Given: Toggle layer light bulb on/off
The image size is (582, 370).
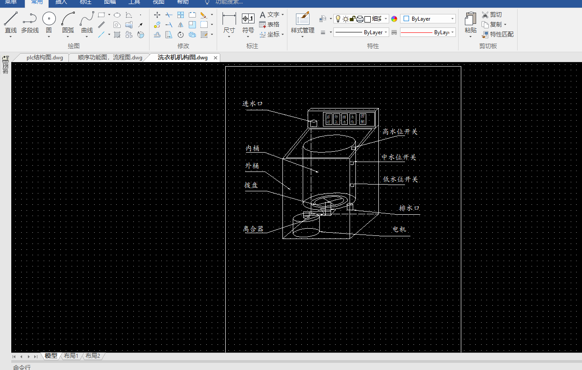Looking at the screenshot, I should [337, 19].
